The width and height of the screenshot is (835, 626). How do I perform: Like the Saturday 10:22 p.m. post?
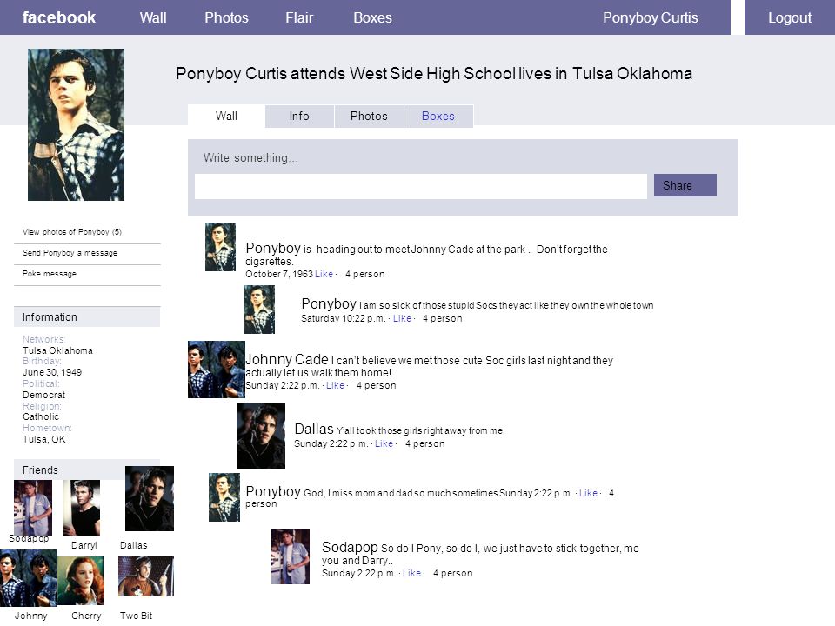(x=402, y=318)
